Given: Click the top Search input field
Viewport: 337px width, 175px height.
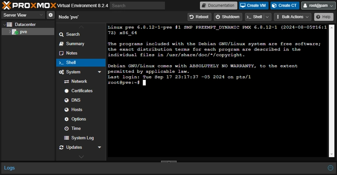Looking at the screenshot, I should tap(137, 6).
